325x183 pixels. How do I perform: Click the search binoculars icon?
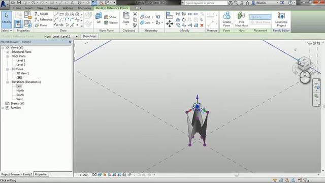point(231,3)
